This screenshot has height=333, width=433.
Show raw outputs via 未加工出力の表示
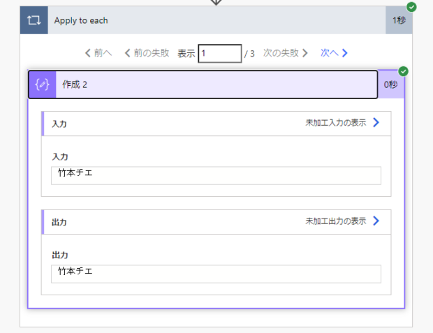tap(335, 221)
